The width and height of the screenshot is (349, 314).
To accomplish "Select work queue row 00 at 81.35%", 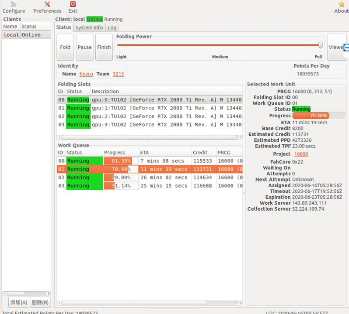I will [150, 161].
